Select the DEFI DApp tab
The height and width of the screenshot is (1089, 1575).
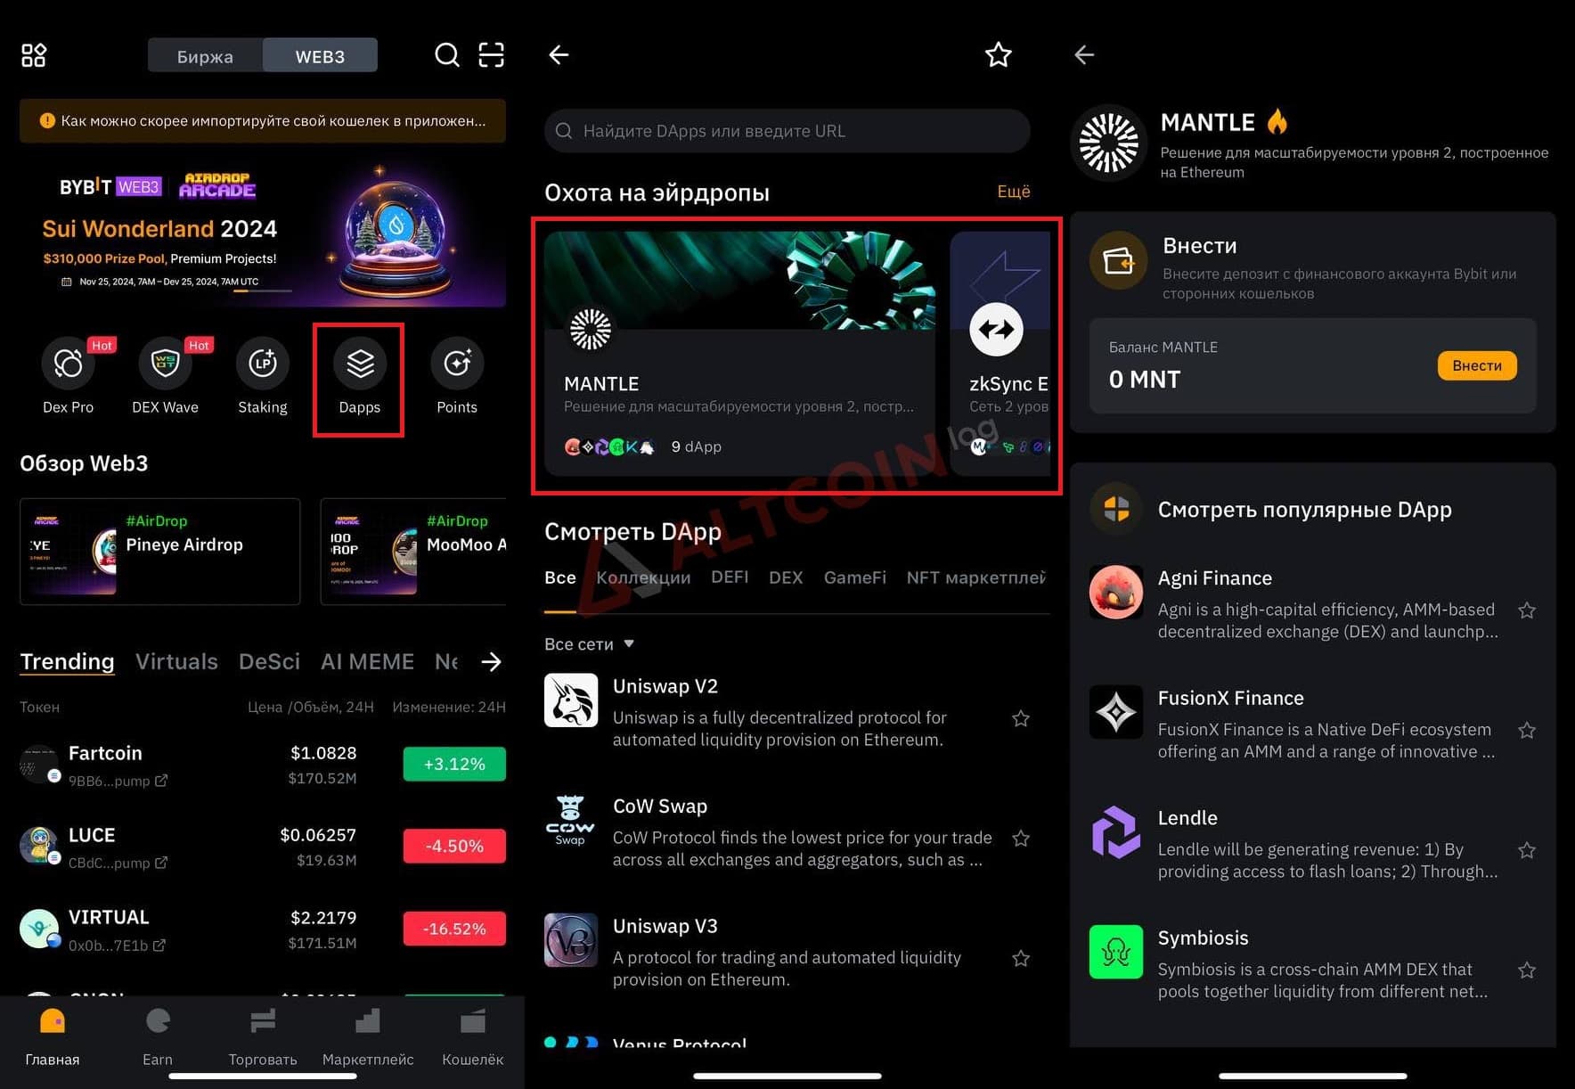coord(730,577)
